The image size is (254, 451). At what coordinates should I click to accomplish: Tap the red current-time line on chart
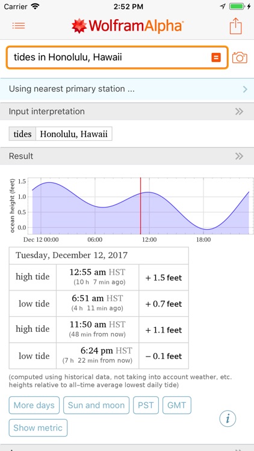click(140, 206)
